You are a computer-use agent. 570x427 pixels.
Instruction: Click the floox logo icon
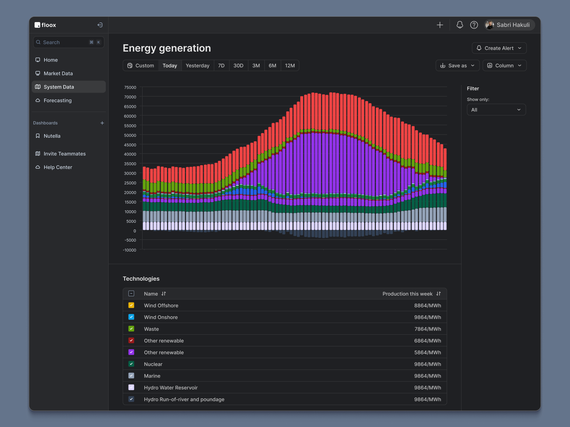[37, 25]
